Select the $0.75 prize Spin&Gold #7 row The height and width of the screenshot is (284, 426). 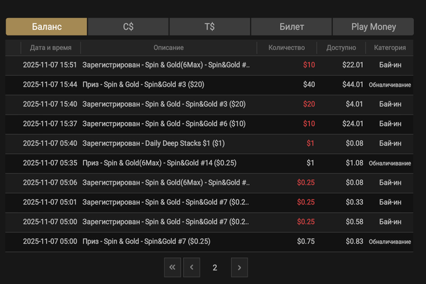(209, 241)
